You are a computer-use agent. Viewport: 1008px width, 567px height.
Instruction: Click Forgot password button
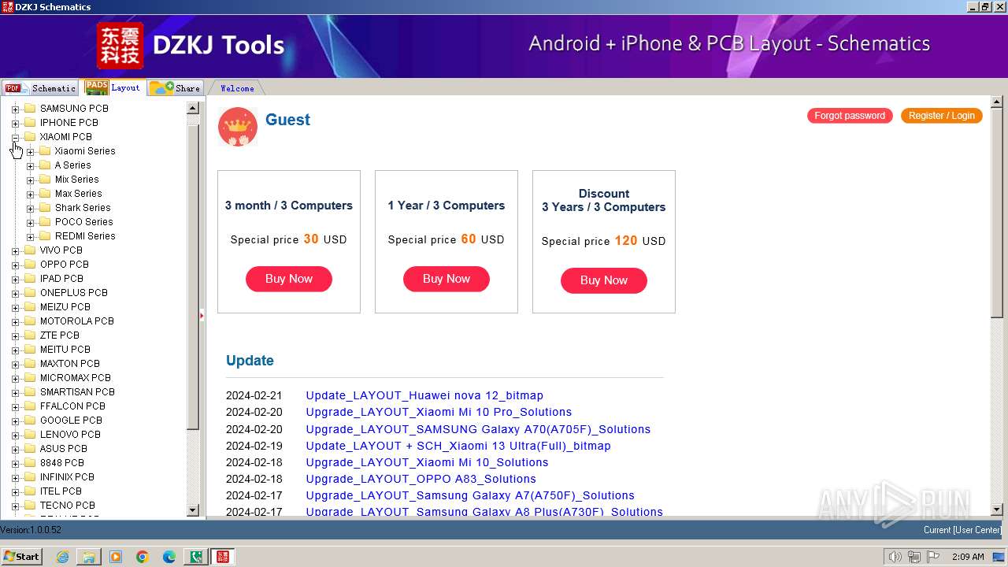pos(850,116)
